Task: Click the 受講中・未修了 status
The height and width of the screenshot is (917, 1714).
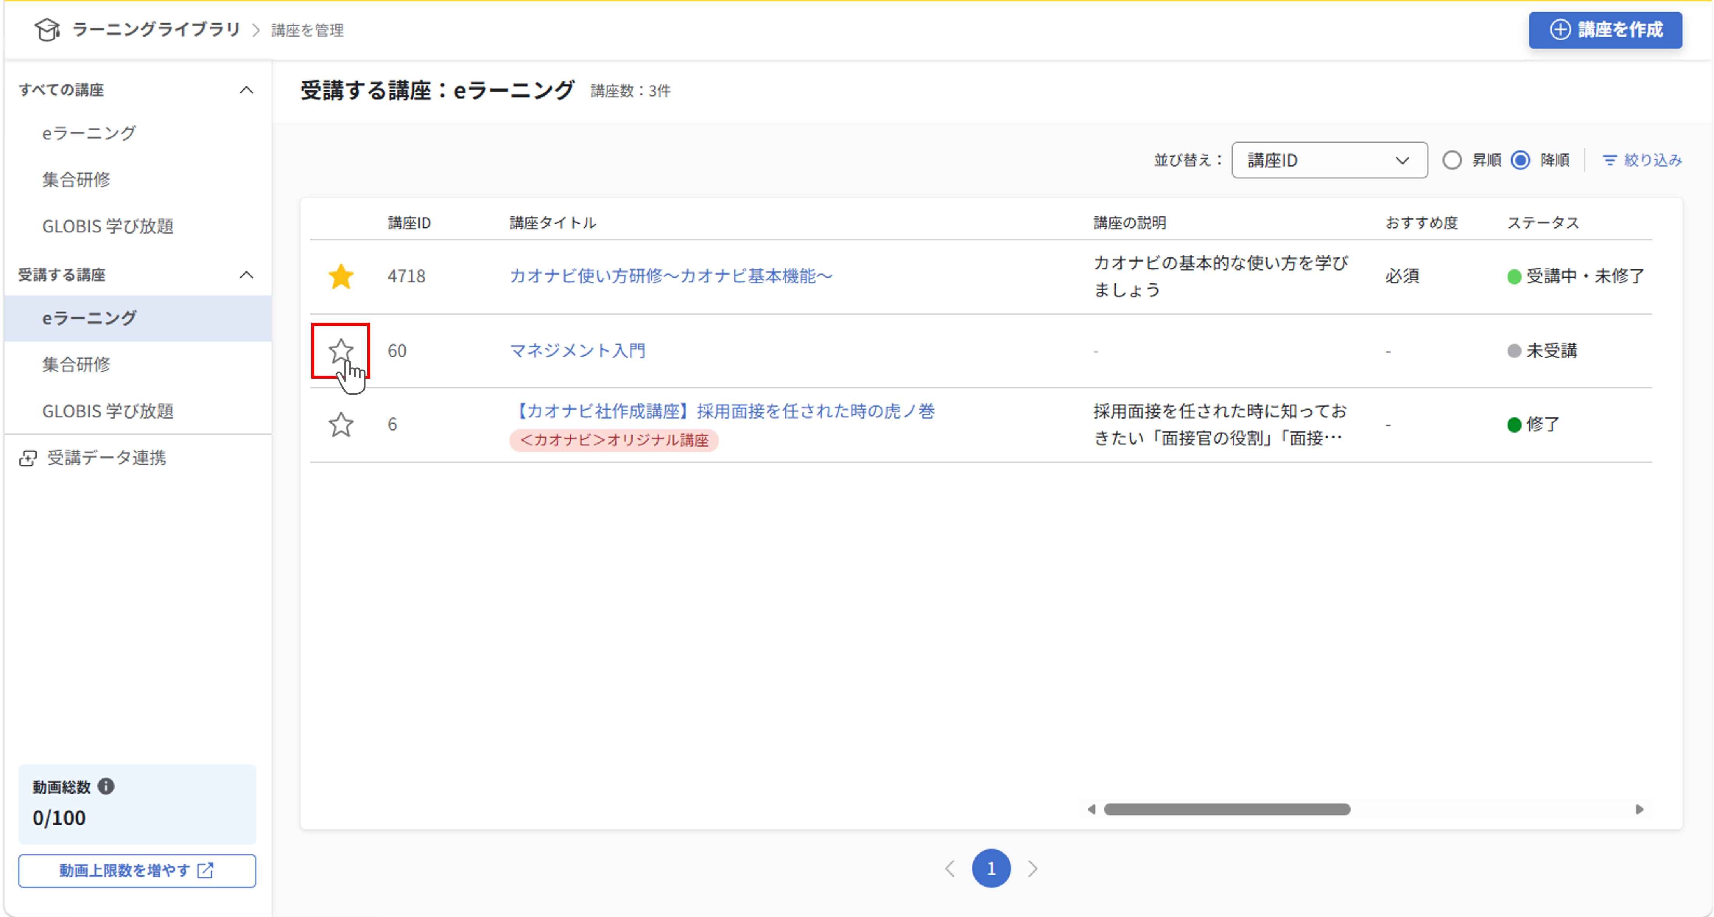Action: [1576, 276]
